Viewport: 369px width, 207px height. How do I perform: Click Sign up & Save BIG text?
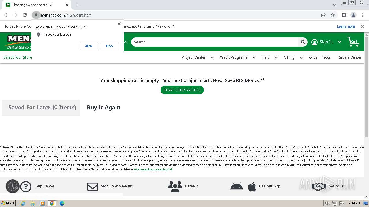117,186
